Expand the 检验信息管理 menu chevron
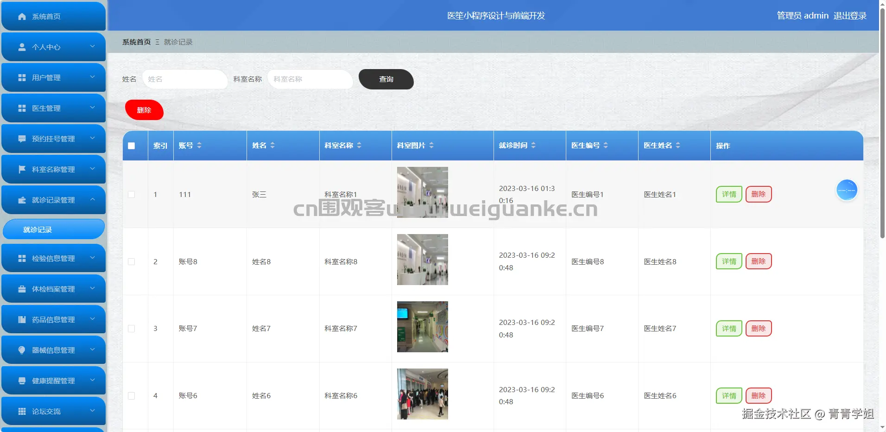This screenshot has width=886, height=432. (x=92, y=258)
